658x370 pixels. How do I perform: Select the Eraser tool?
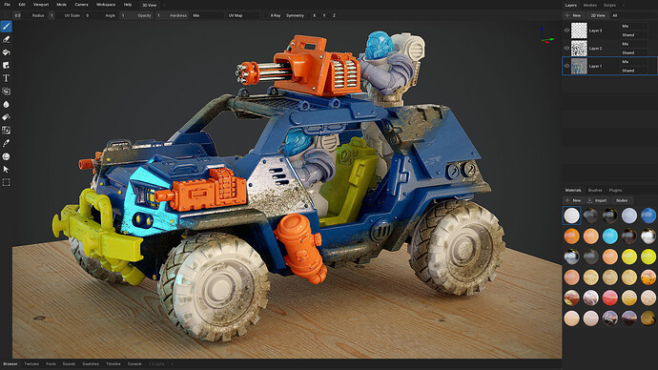6,39
